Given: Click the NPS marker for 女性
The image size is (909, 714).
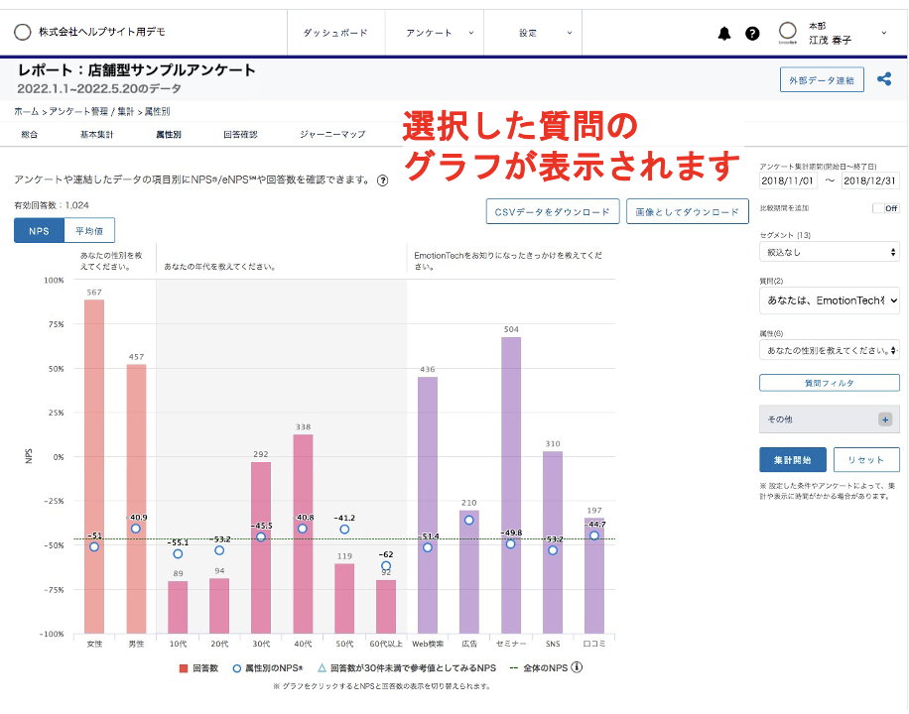Looking at the screenshot, I should pos(94,546).
